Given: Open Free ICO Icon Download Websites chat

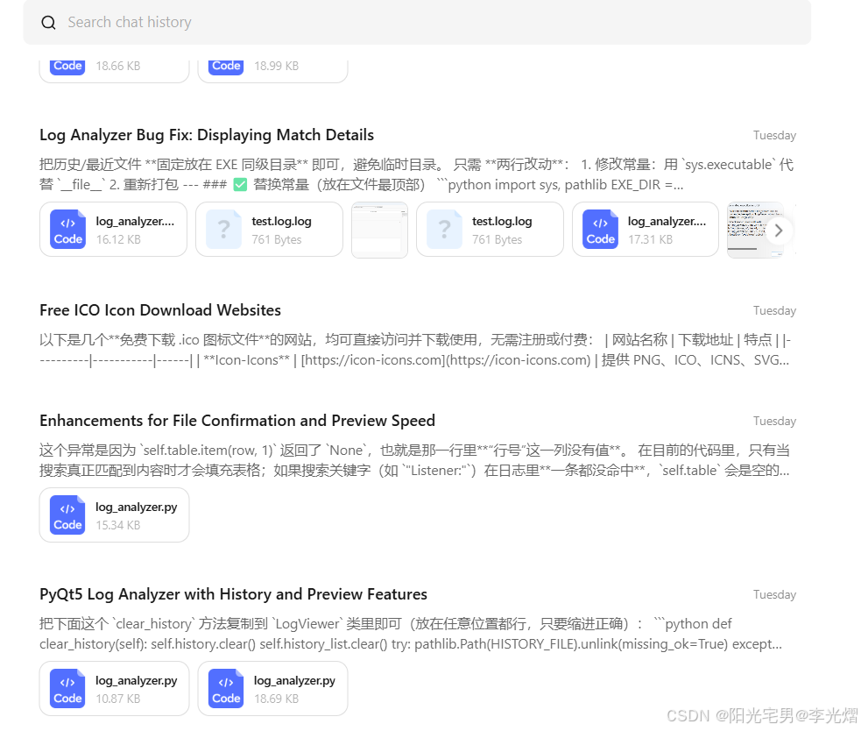Looking at the screenshot, I should [x=159, y=310].
